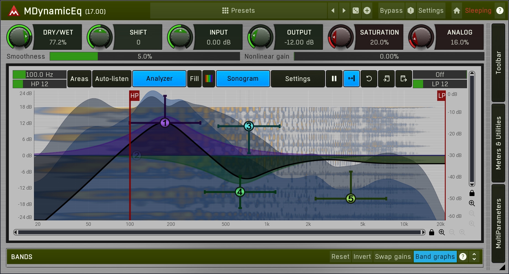Click the add preset plus icon
The width and height of the screenshot is (509, 274).
pos(367,11)
